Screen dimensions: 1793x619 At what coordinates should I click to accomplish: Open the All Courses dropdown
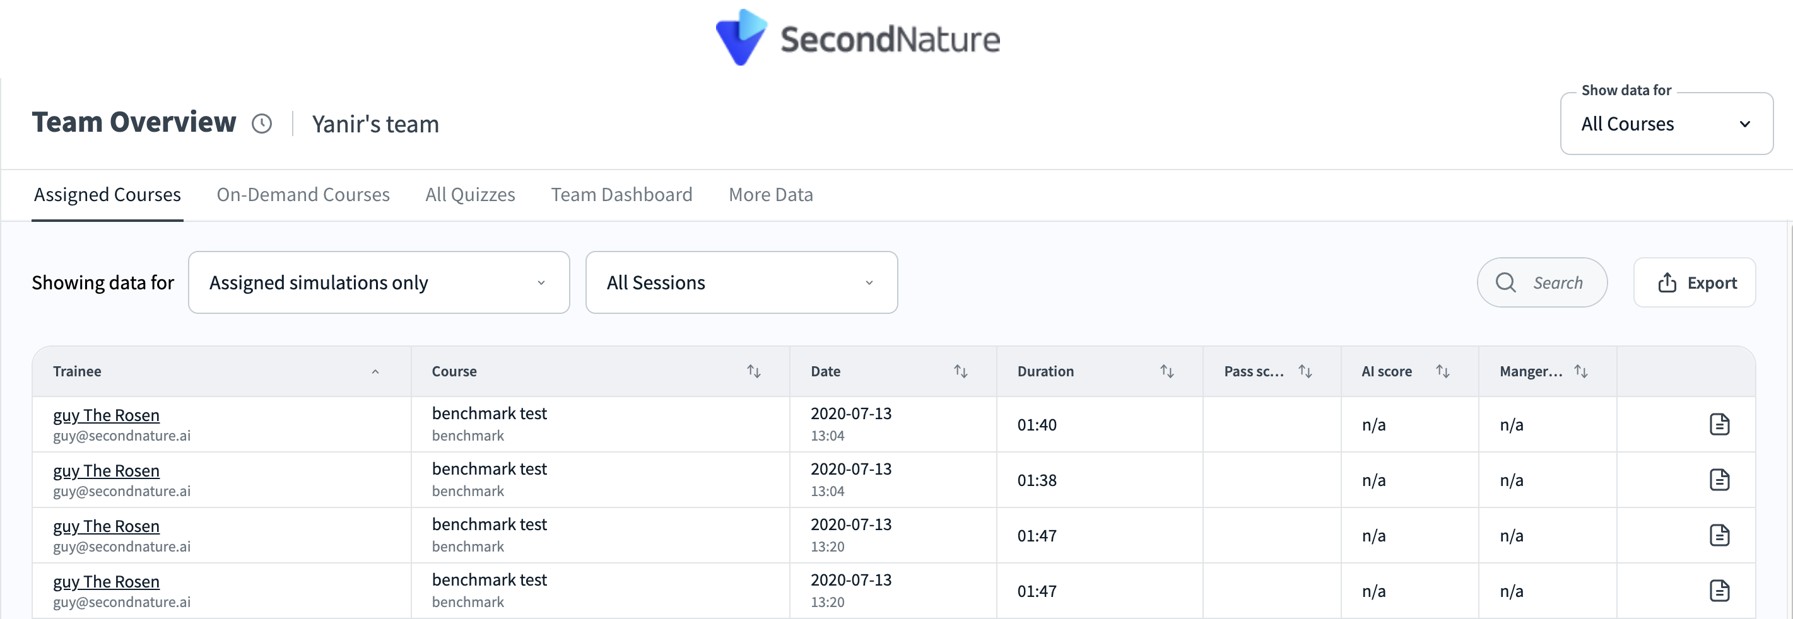coord(1666,124)
